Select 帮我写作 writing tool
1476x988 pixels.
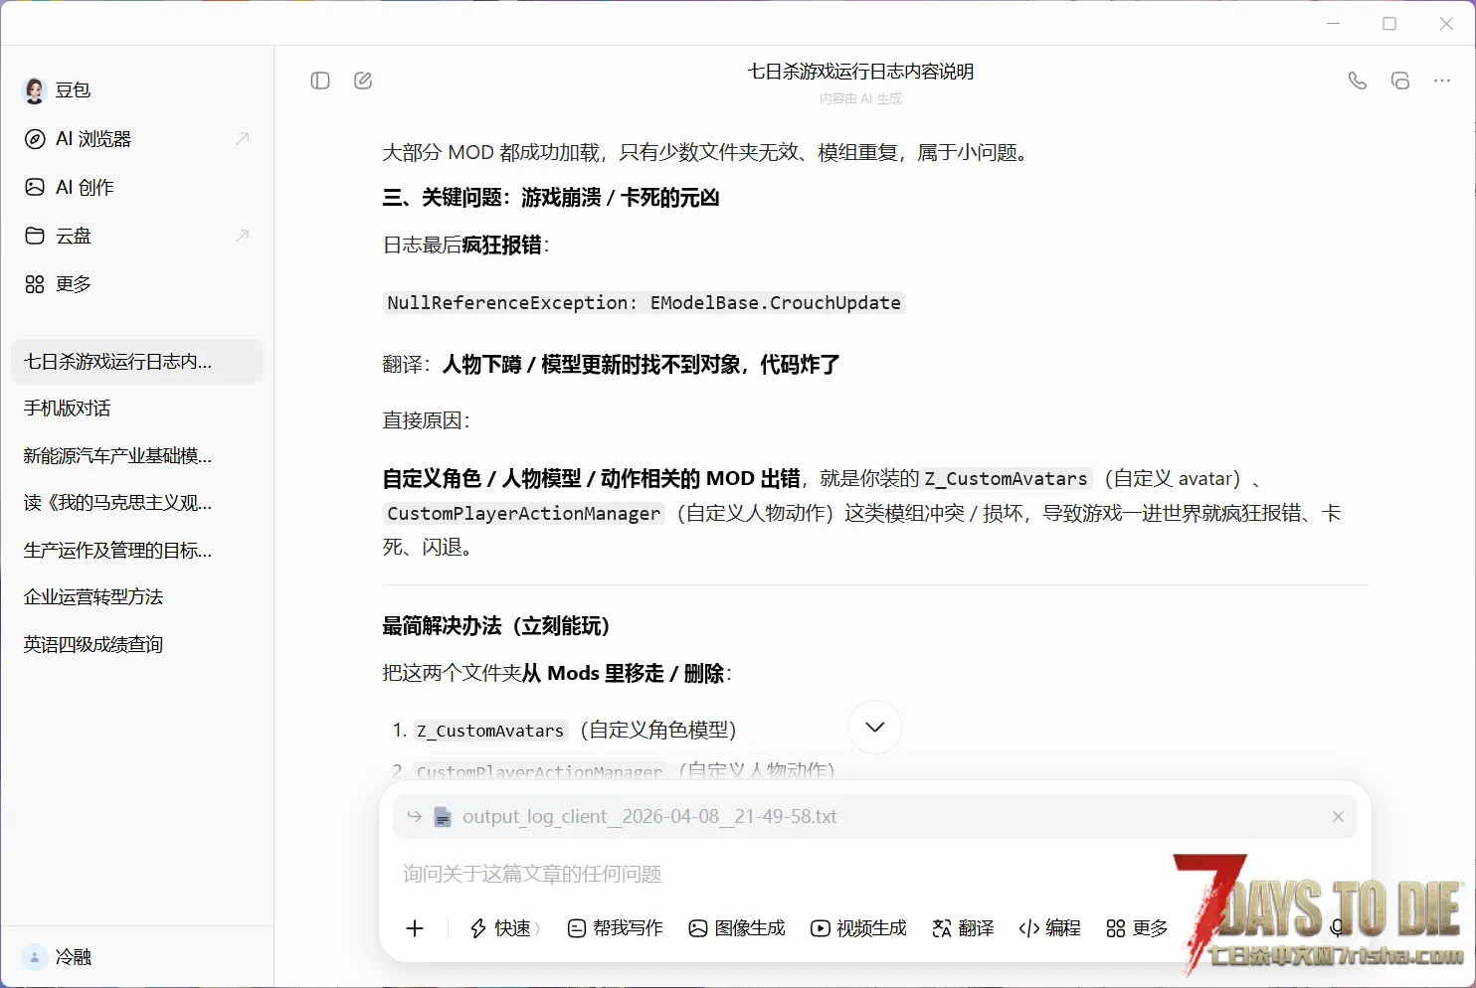coord(616,928)
